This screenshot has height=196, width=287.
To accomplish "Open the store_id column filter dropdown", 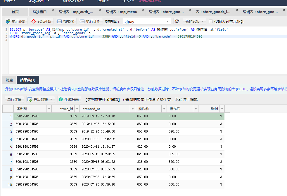I will (x=77, y=109).
